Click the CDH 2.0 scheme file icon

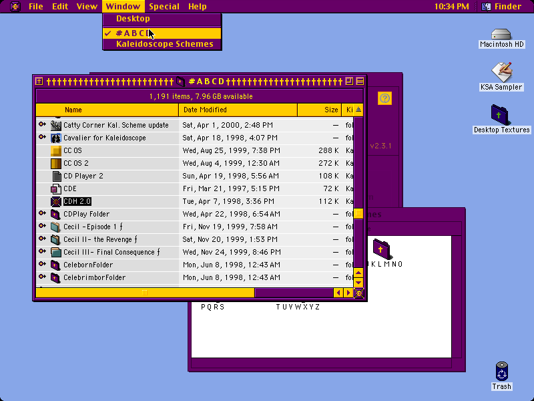click(x=55, y=202)
